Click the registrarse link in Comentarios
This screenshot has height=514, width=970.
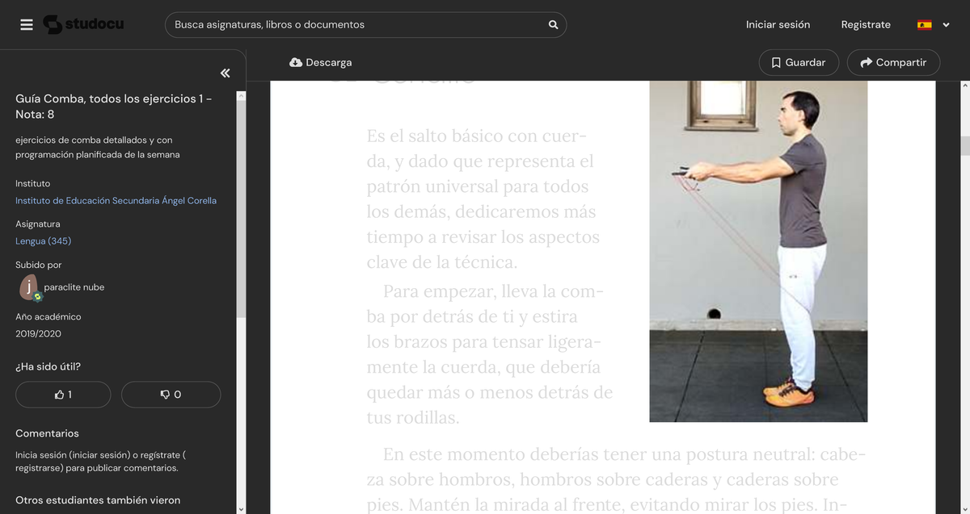tap(36, 467)
